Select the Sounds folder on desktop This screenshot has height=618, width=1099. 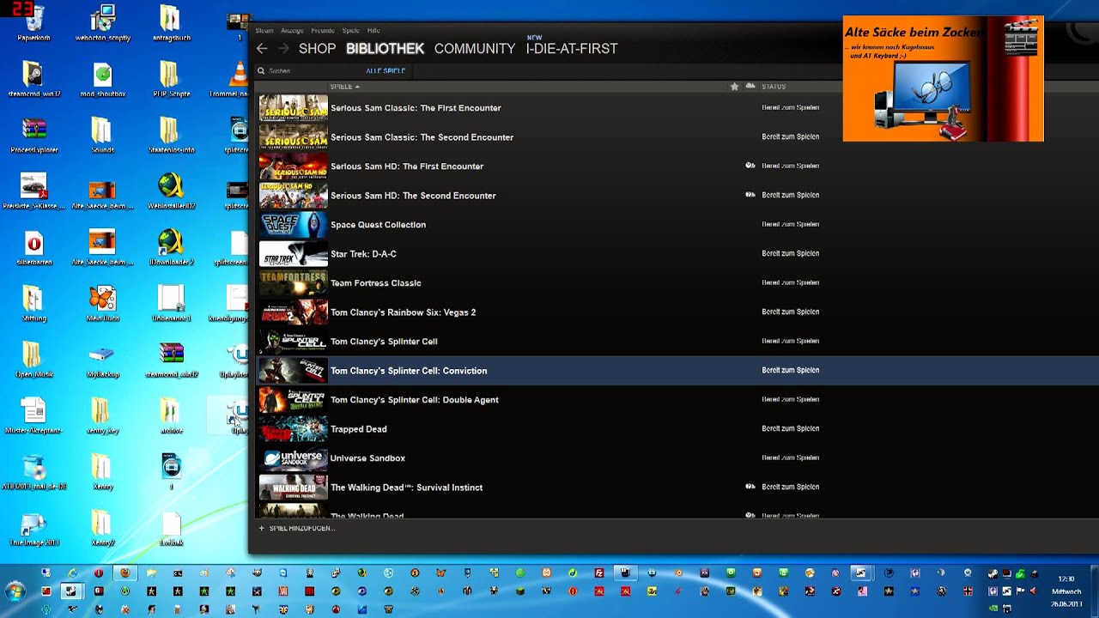(102, 136)
